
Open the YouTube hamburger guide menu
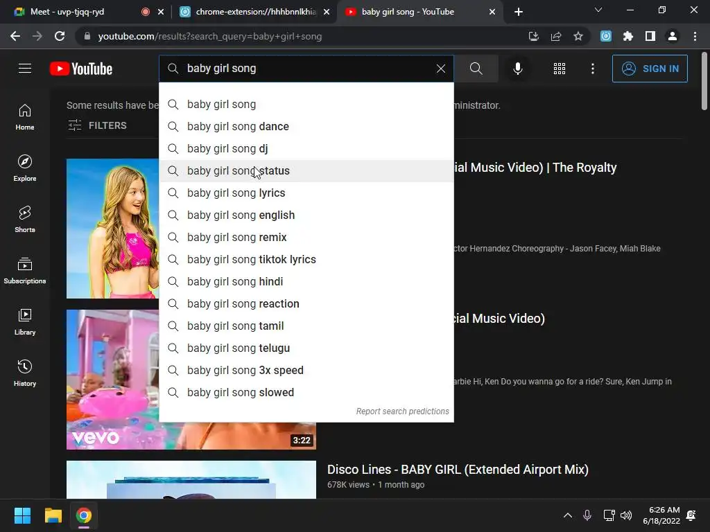coord(25,69)
